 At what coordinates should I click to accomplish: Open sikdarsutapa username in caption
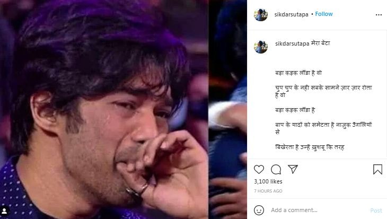point(292,43)
